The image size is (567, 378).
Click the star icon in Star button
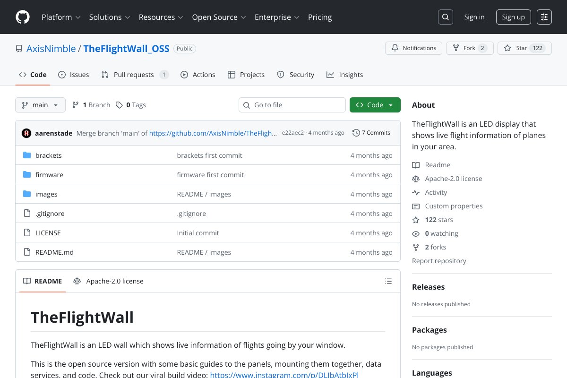507,48
